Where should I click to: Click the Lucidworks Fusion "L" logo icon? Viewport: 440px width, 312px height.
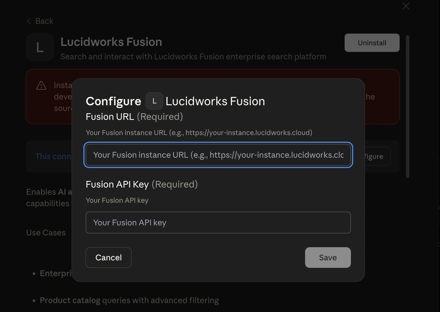40,47
